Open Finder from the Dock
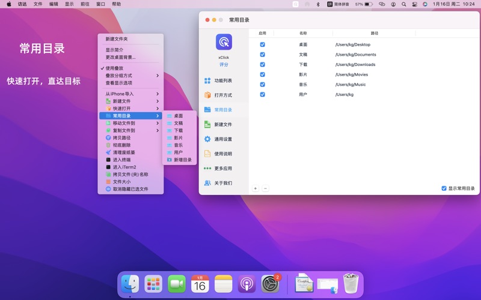 130,284
